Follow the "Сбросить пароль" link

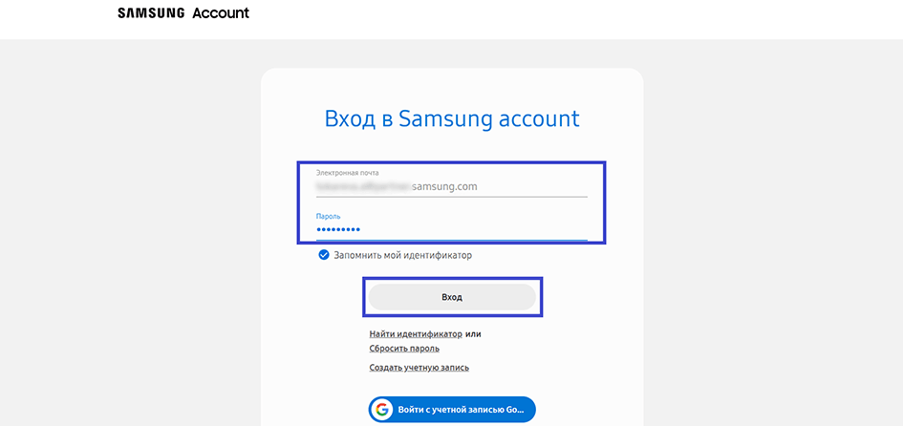(404, 349)
